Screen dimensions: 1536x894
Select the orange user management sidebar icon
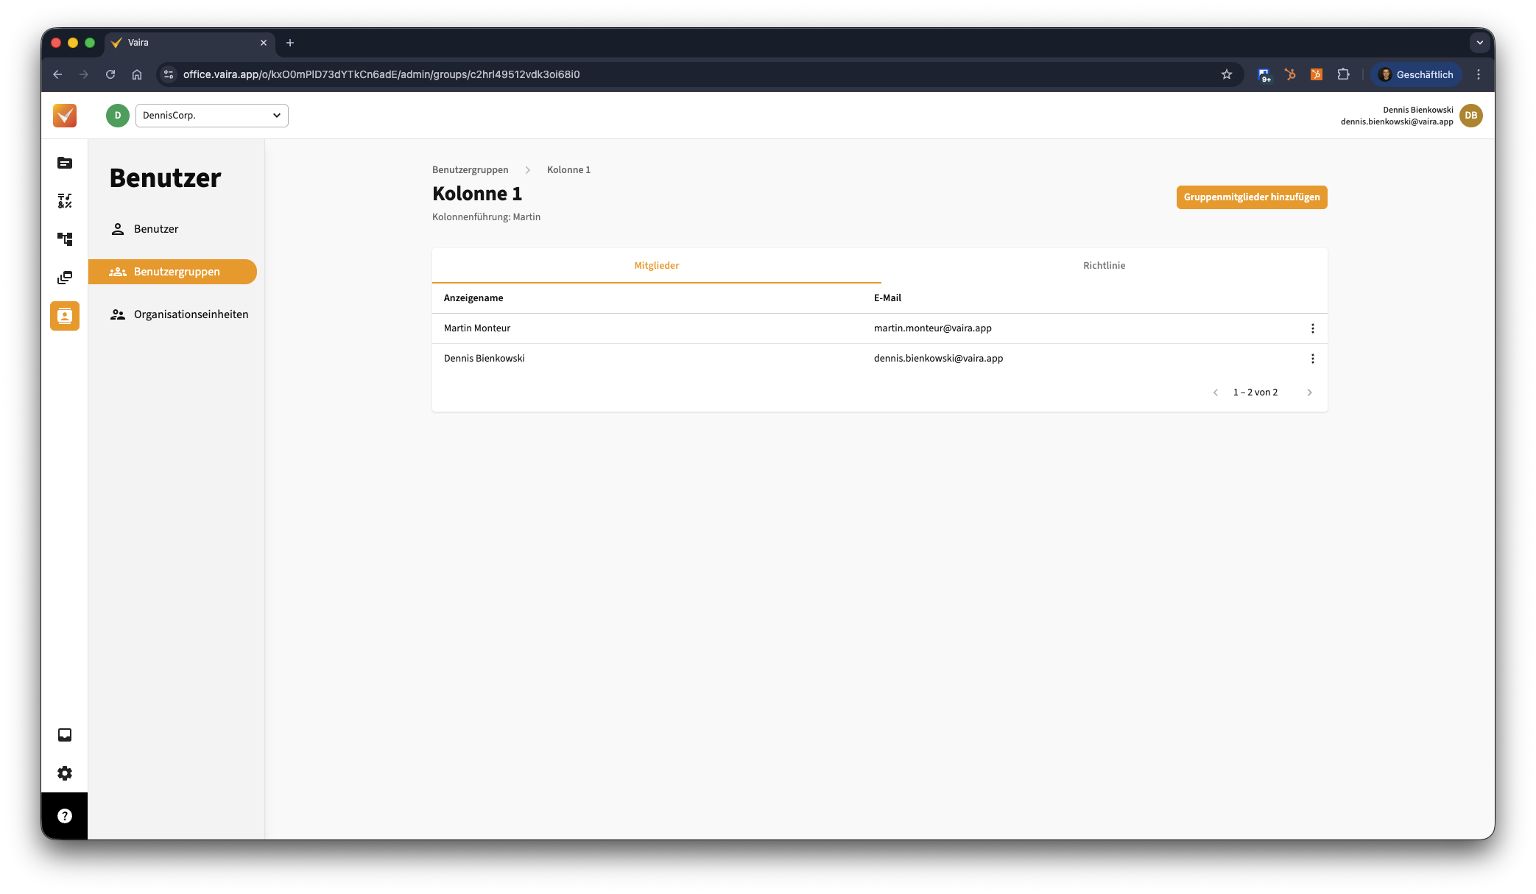click(x=65, y=316)
